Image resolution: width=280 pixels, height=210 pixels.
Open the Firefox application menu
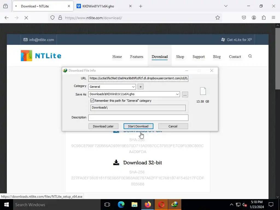click(x=273, y=18)
